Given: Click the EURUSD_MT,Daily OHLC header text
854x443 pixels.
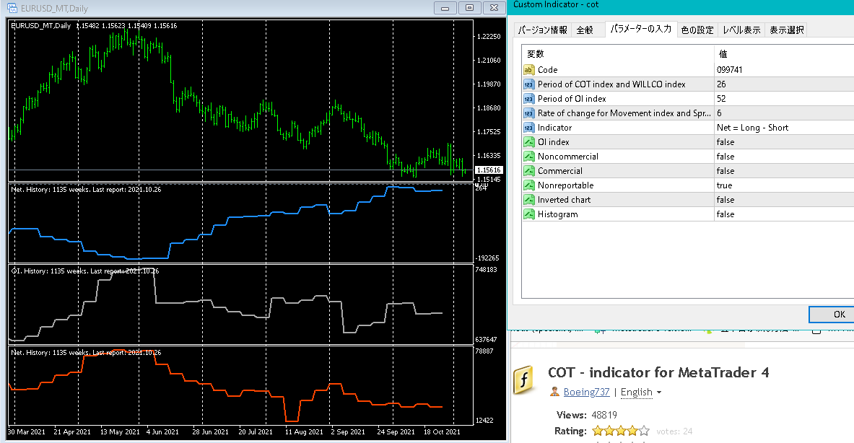Looking at the screenshot, I should click(x=94, y=25).
